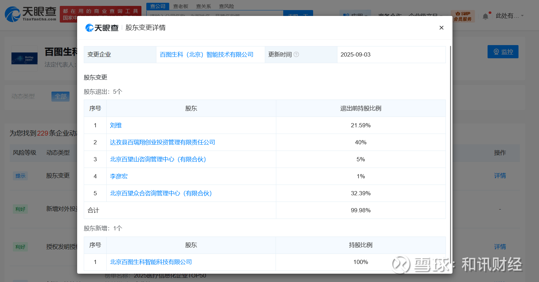Screen dimensions: 539x282
Task: Open the notification bell
Action: point(485,16)
